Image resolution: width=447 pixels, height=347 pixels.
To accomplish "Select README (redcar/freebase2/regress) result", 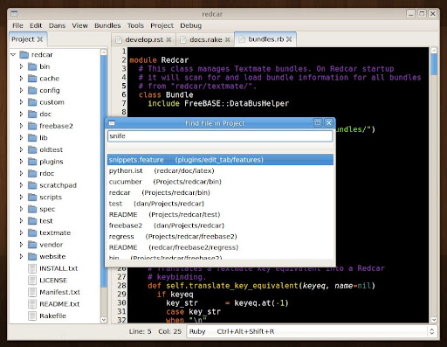I will (220, 247).
